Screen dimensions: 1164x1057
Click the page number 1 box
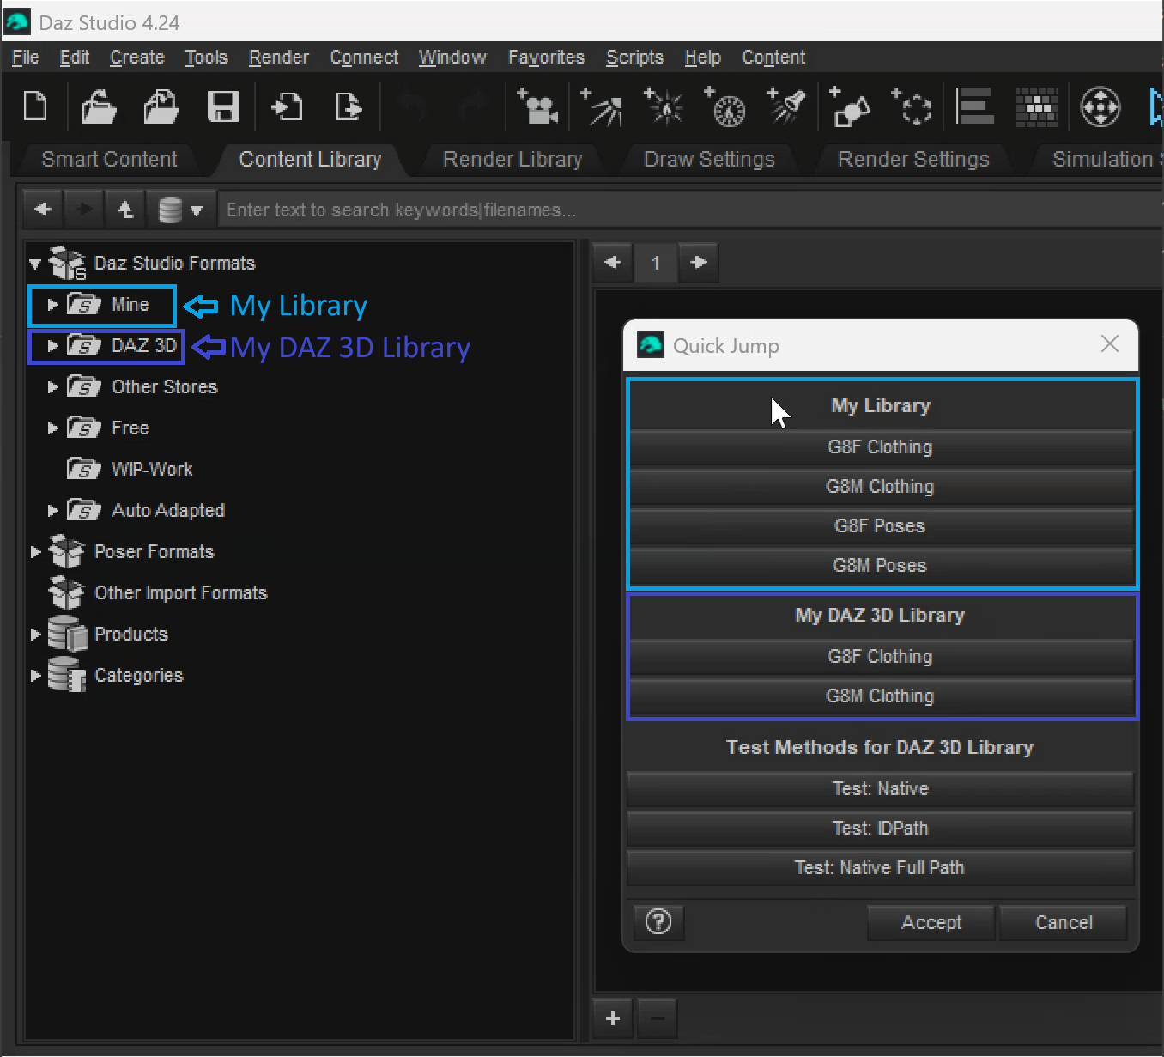pyautogui.click(x=656, y=263)
